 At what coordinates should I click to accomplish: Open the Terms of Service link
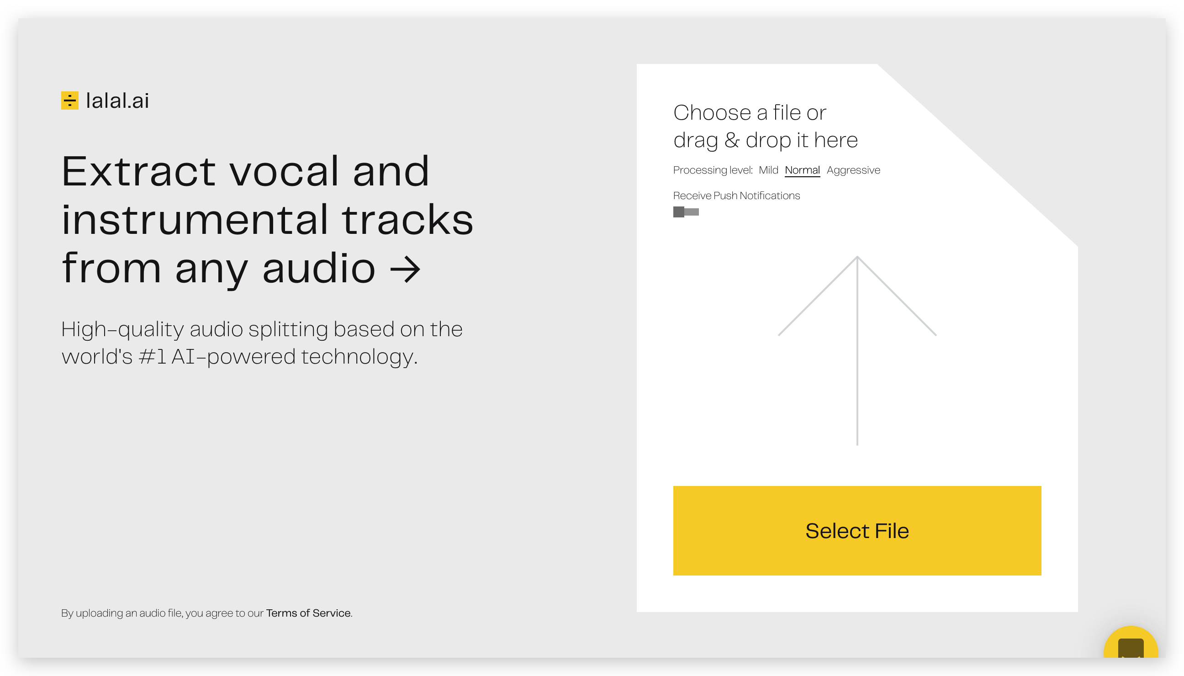(308, 613)
